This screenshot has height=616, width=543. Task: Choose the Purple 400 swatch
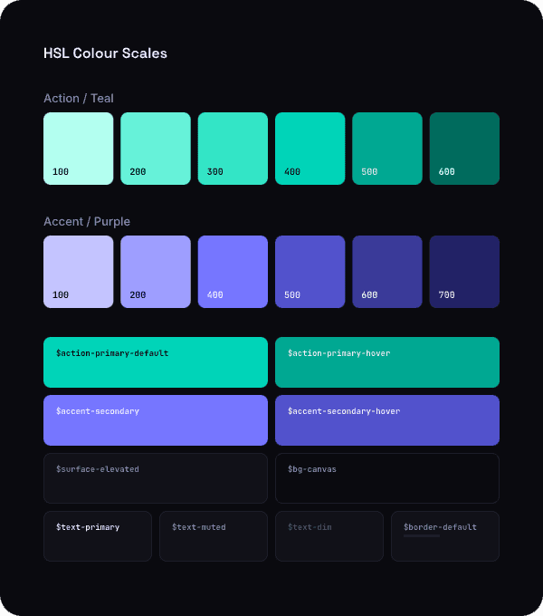tap(233, 272)
